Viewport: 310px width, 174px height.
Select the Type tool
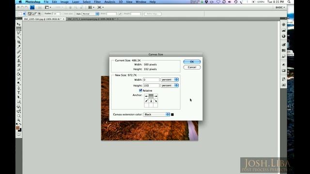[x=18, y=92]
